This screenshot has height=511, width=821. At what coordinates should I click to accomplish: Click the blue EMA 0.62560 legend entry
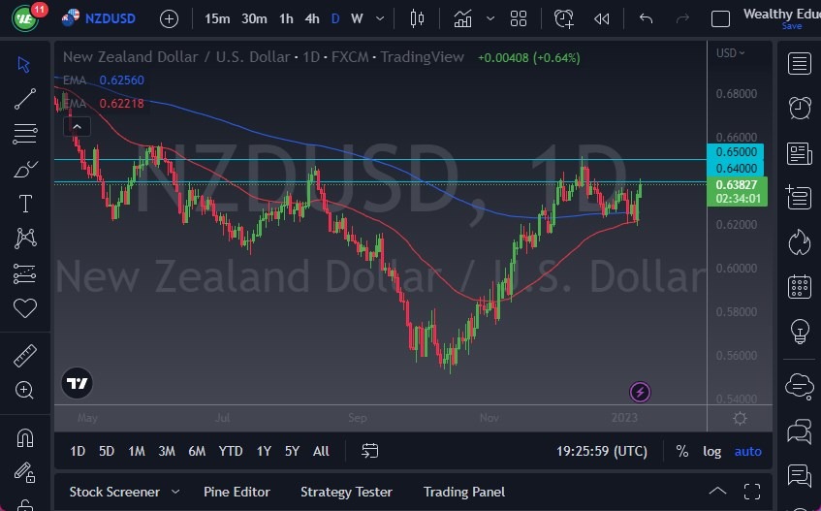pos(104,80)
